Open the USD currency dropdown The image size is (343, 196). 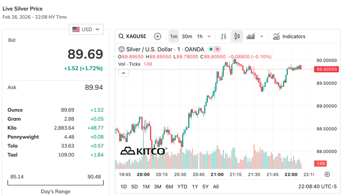pos(86,29)
